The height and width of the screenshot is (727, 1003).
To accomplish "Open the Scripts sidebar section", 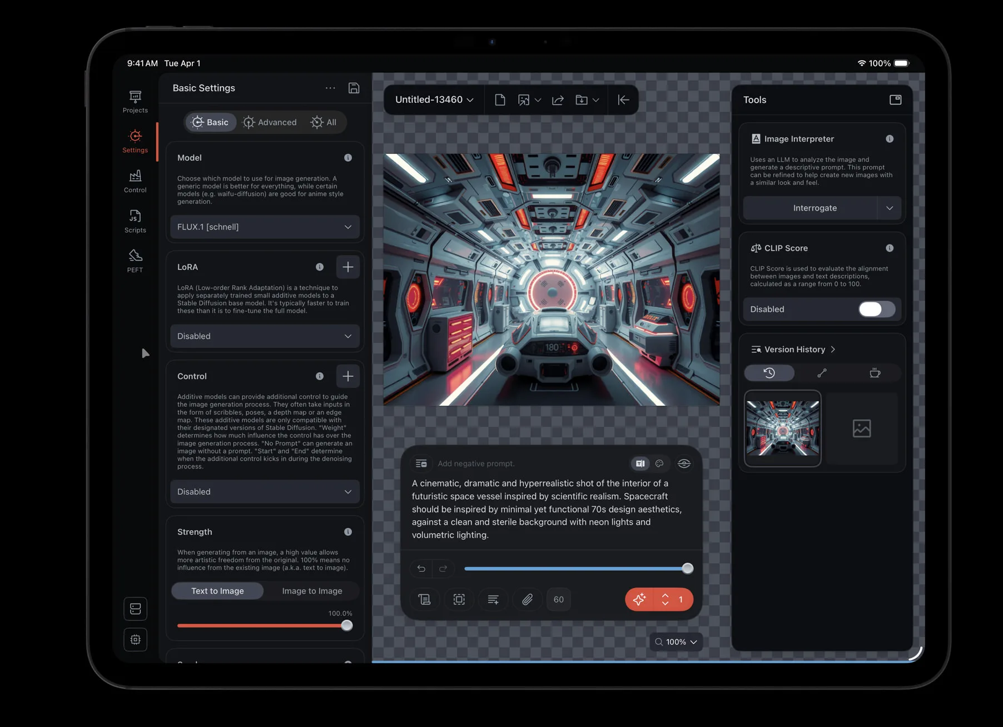I will pyautogui.click(x=135, y=221).
